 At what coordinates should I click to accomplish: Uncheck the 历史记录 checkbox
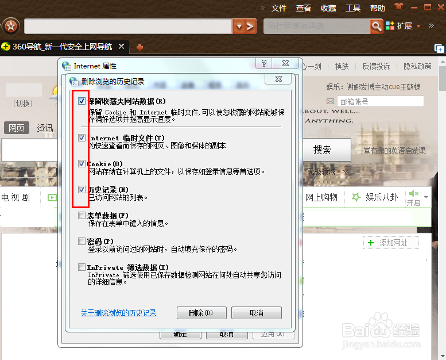(x=82, y=190)
